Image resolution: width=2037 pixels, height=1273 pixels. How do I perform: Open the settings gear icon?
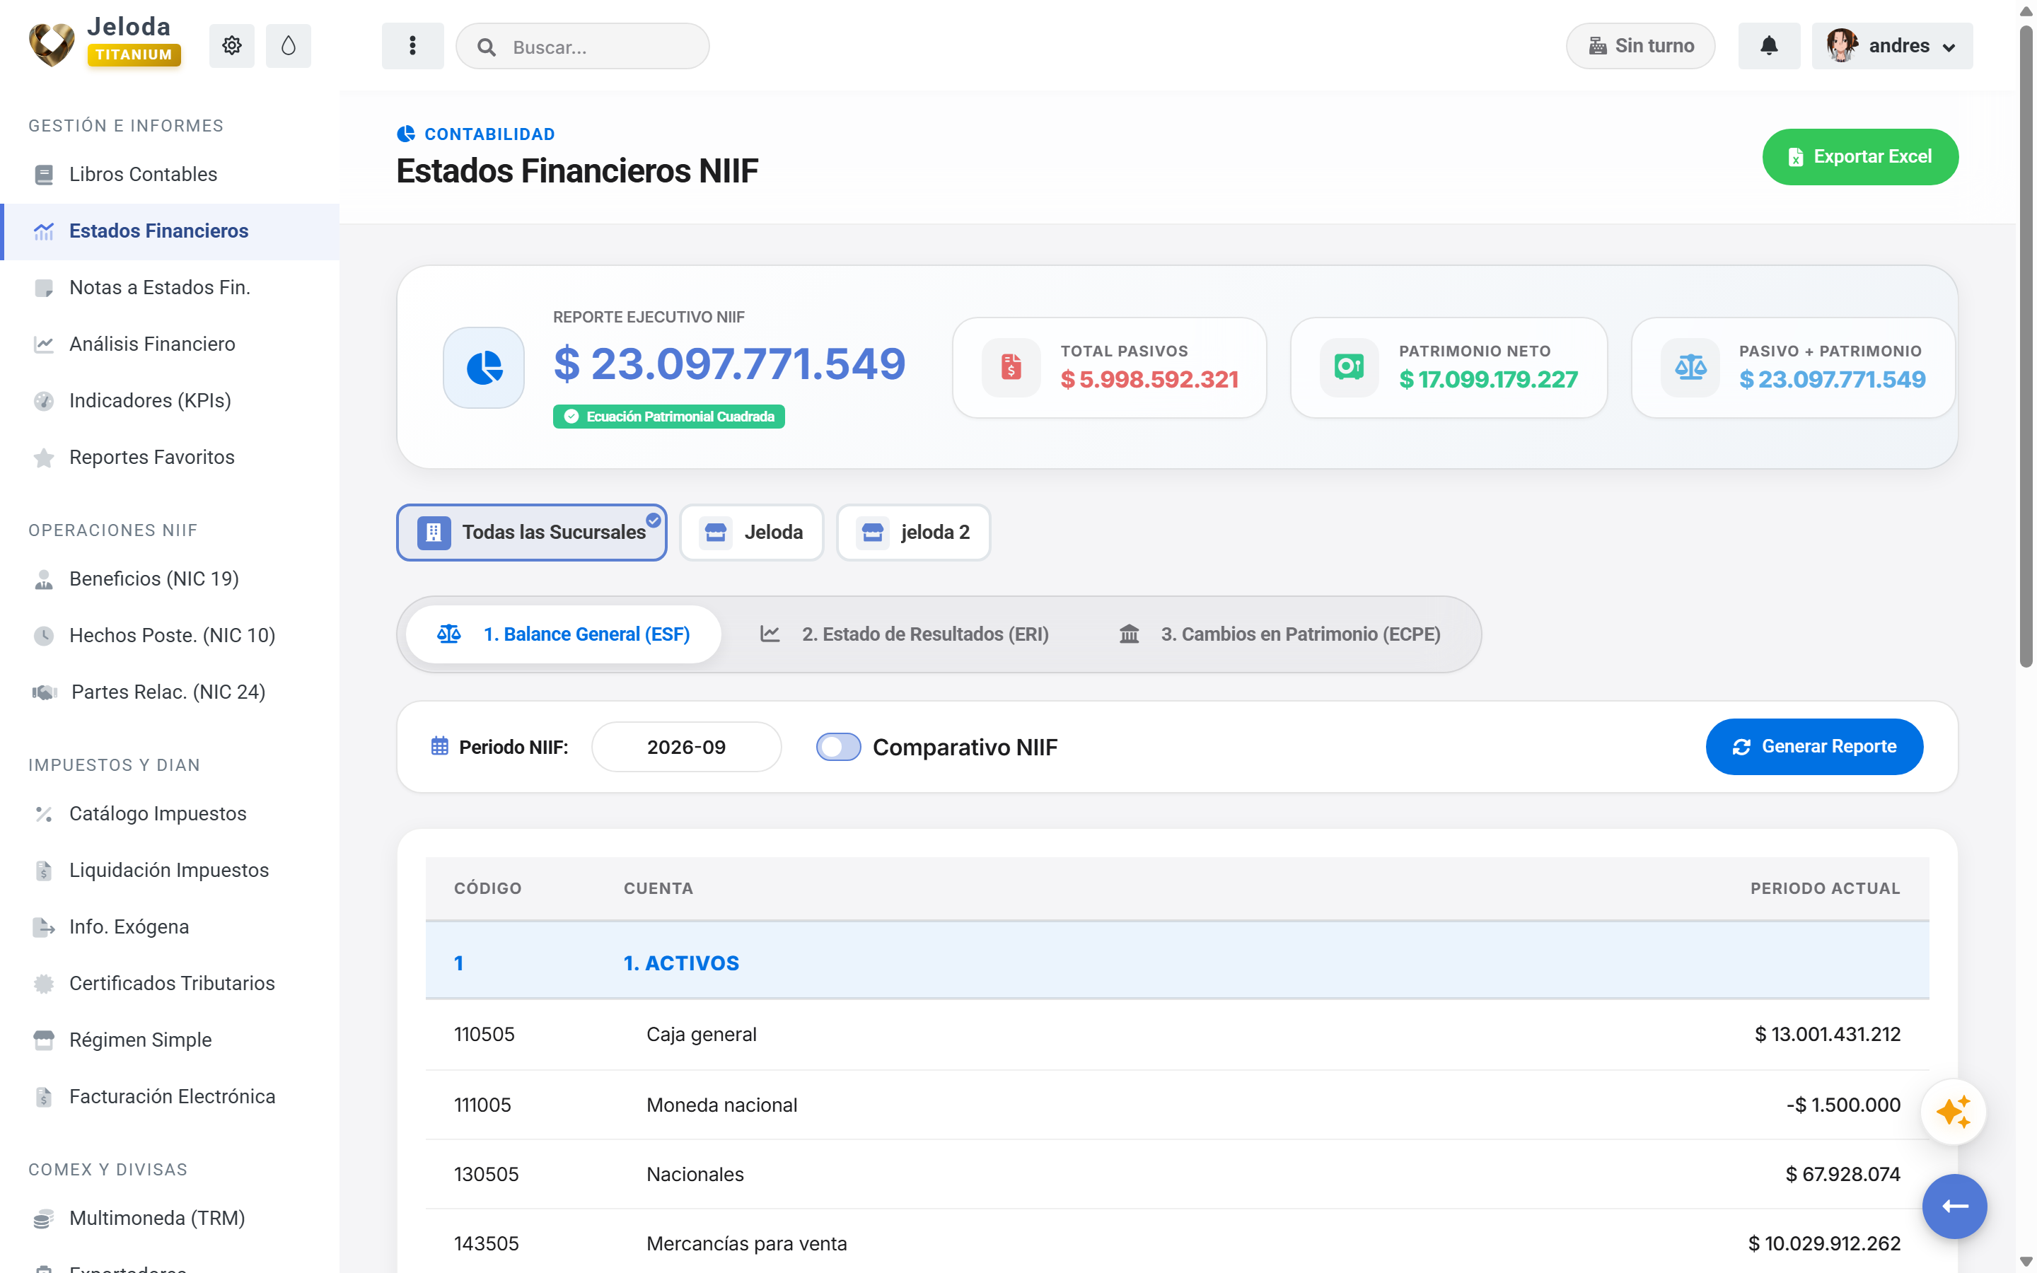[231, 45]
